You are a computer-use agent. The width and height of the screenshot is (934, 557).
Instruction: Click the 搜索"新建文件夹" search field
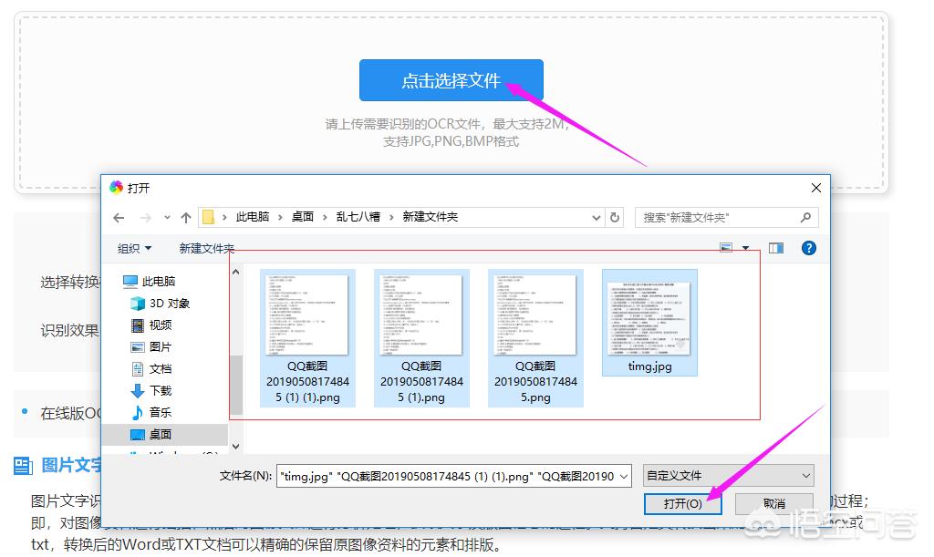coord(727,218)
